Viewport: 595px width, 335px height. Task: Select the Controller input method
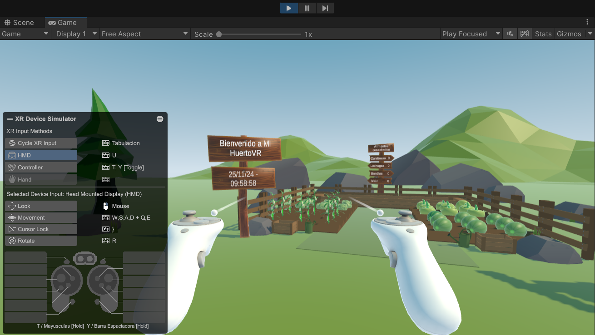[x=41, y=167]
